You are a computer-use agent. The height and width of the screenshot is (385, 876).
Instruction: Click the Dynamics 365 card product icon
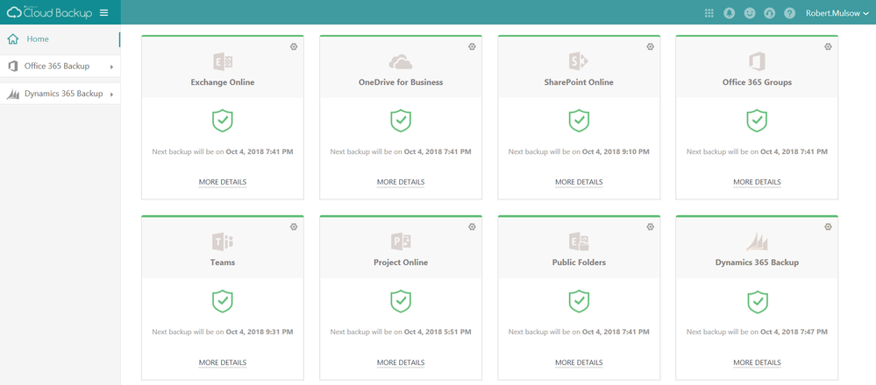(757, 241)
